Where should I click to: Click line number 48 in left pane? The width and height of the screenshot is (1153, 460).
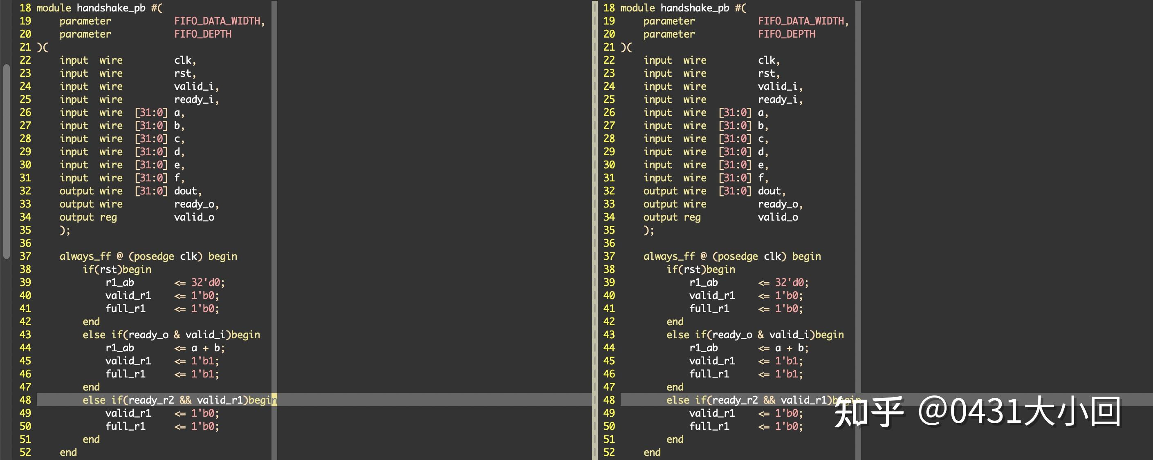(x=25, y=400)
